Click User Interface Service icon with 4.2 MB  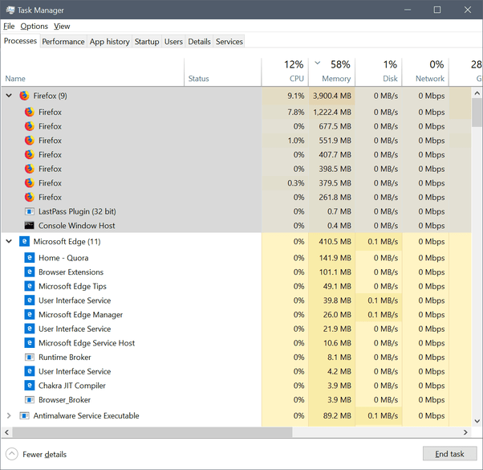[x=29, y=371]
